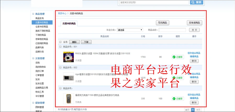The image size is (235, 112).
Task: Open 店铺分类 in the sidebar
Action: point(40,52)
